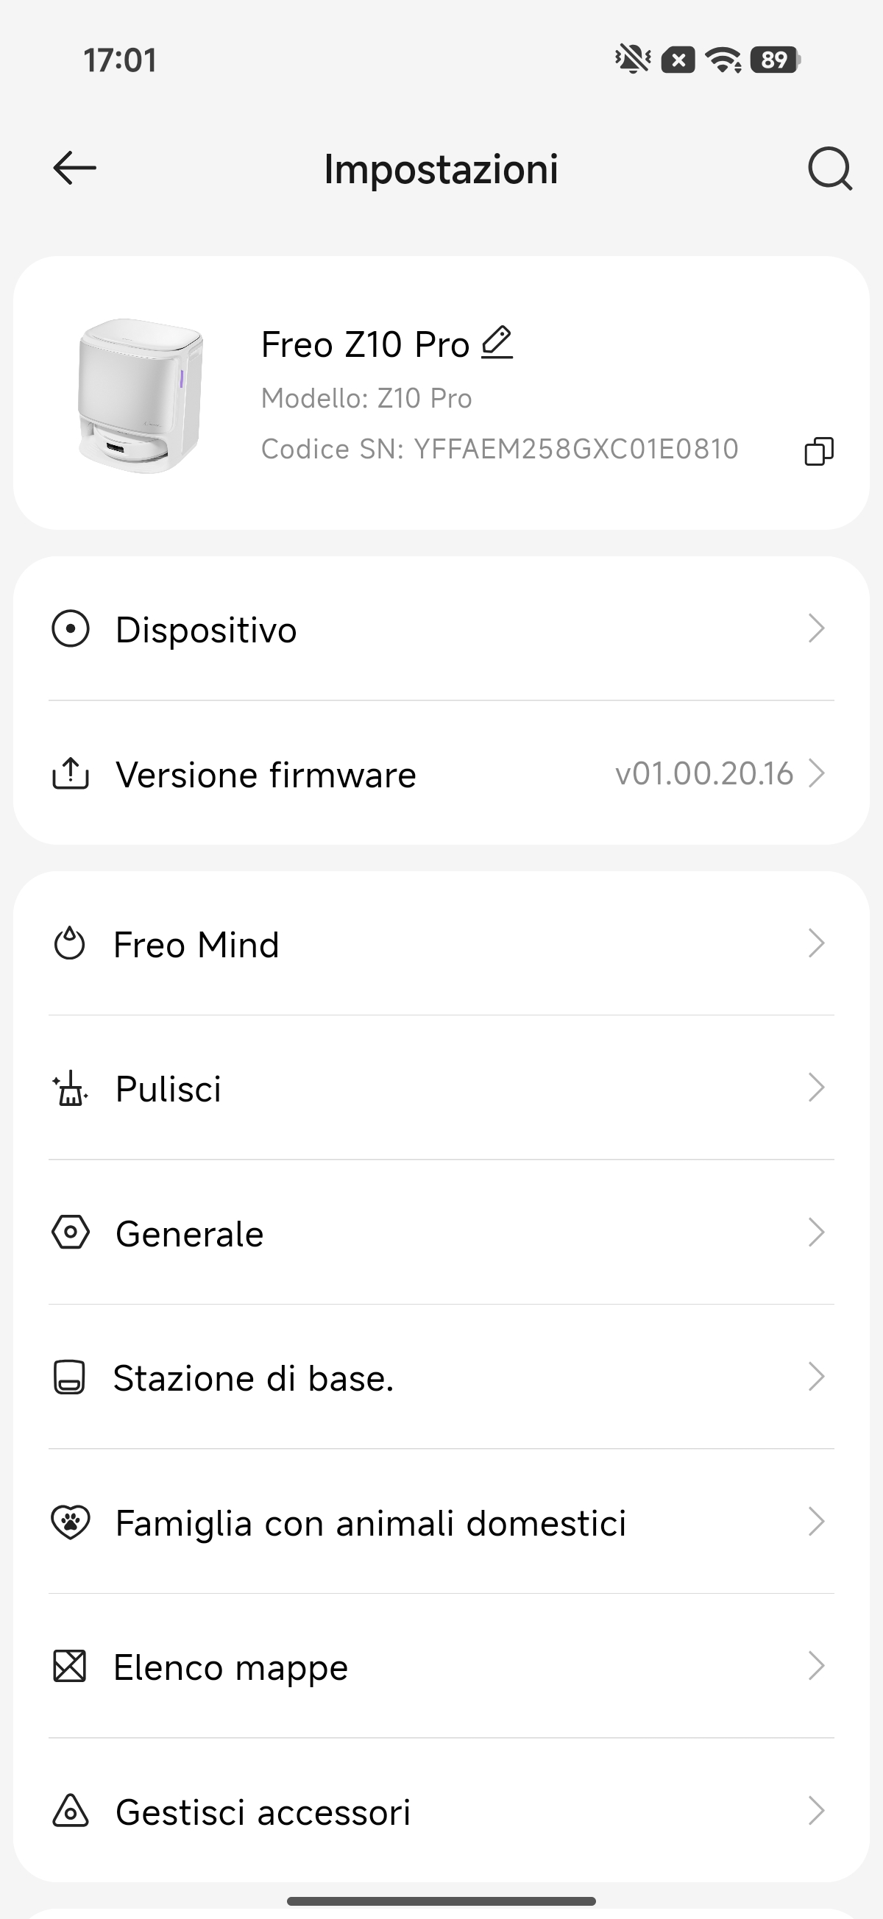The height and width of the screenshot is (1919, 883).
Task: Tap the Pulisci broom icon
Action: [x=70, y=1088]
